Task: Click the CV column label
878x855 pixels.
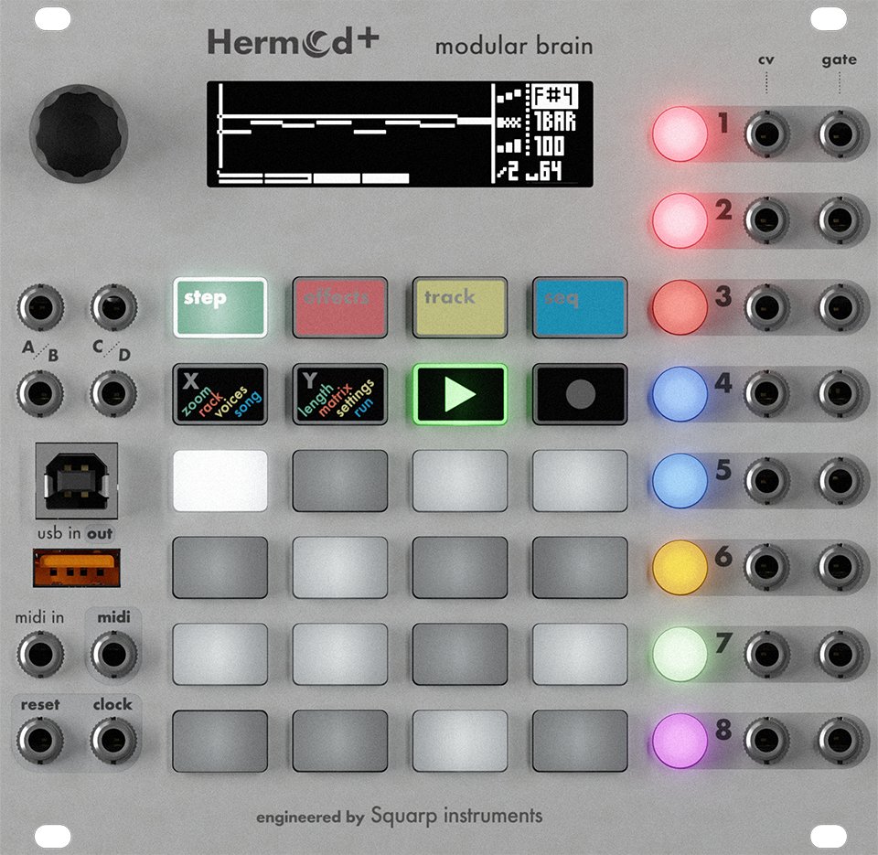Action: (766, 59)
